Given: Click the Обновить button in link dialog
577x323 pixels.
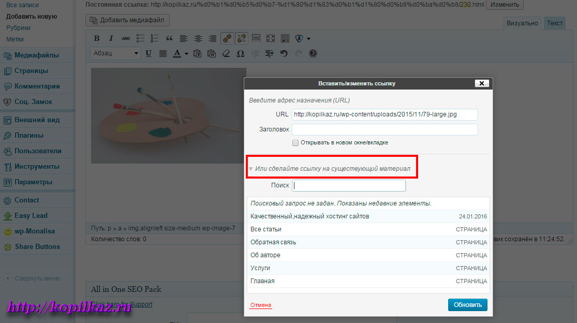Looking at the screenshot, I should pyautogui.click(x=468, y=304).
